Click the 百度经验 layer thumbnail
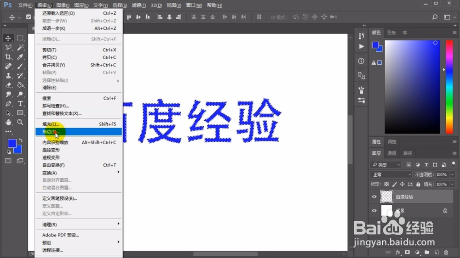Screen dimensions: 460x258 pyautogui.click(x=386, y=196)
